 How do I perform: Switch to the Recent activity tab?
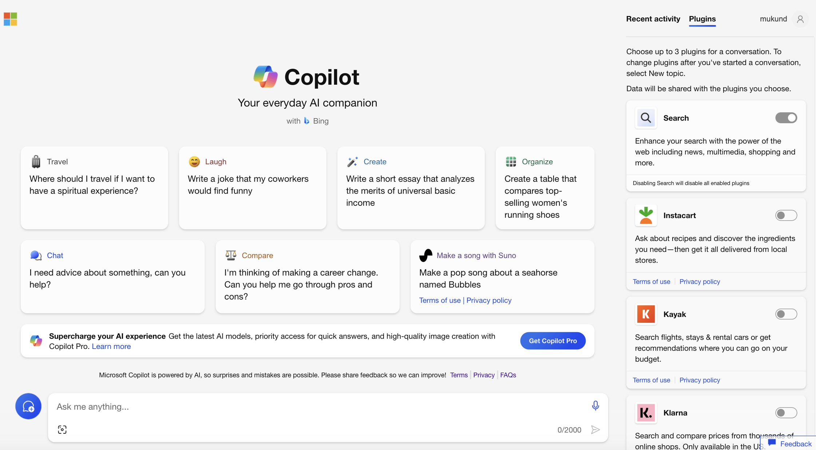click(653, 19)
